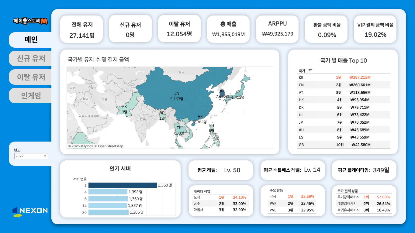Image resolution: width=415 pixels, height=233 pixels.
Task: Click the 국가 별 매출 Top 10 title
Action: pos(344,60)
